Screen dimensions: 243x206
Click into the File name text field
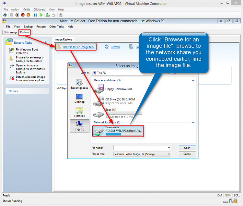coord(140,148)
